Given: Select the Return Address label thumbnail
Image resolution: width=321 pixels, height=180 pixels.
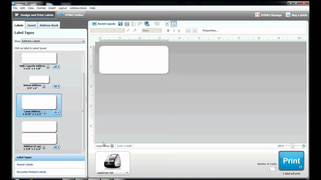Looking at the screenshot, I should pos(39,79).
